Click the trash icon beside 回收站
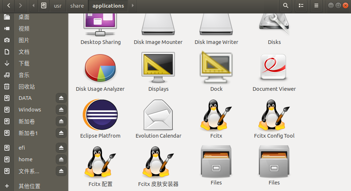 tap(7, 86)
